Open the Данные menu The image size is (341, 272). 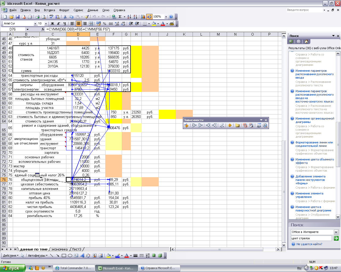click(93, 10)
